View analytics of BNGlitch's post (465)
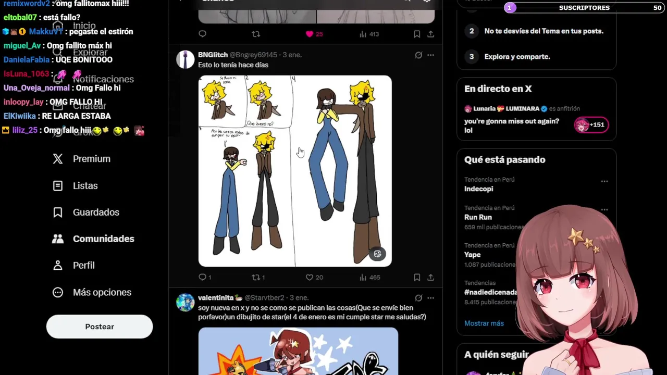Screen dimensions: 667x375 point(369,278)
